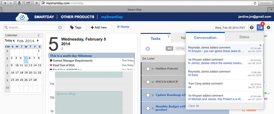This screenshot has height=114, width=274.
Task: Star the Outline Patents task
Action: (153, 69)
